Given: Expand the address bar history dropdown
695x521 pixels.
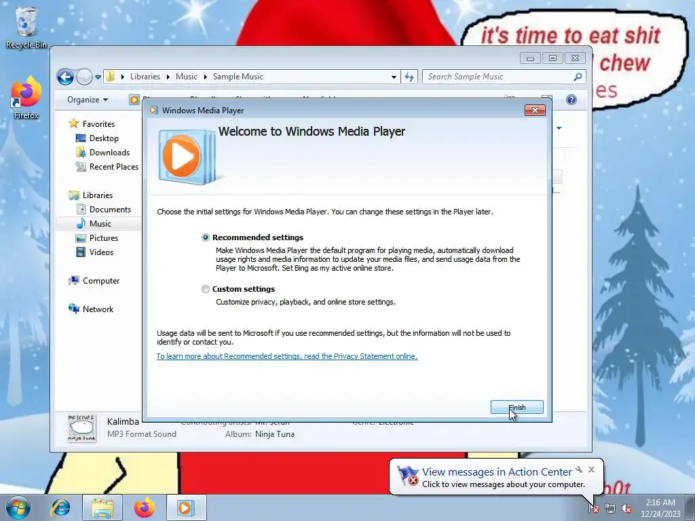Looking at the screenshot, I should pos(394,77).
